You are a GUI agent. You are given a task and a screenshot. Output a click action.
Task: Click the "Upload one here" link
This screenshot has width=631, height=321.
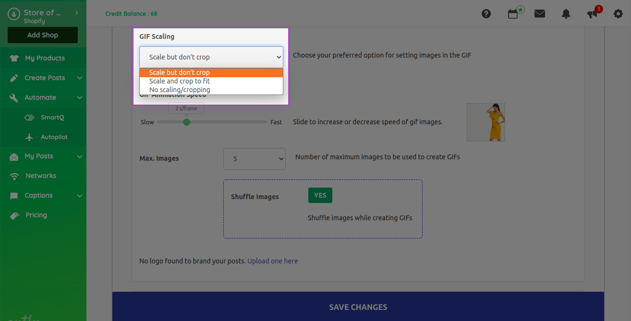click(x=272, y=261)
